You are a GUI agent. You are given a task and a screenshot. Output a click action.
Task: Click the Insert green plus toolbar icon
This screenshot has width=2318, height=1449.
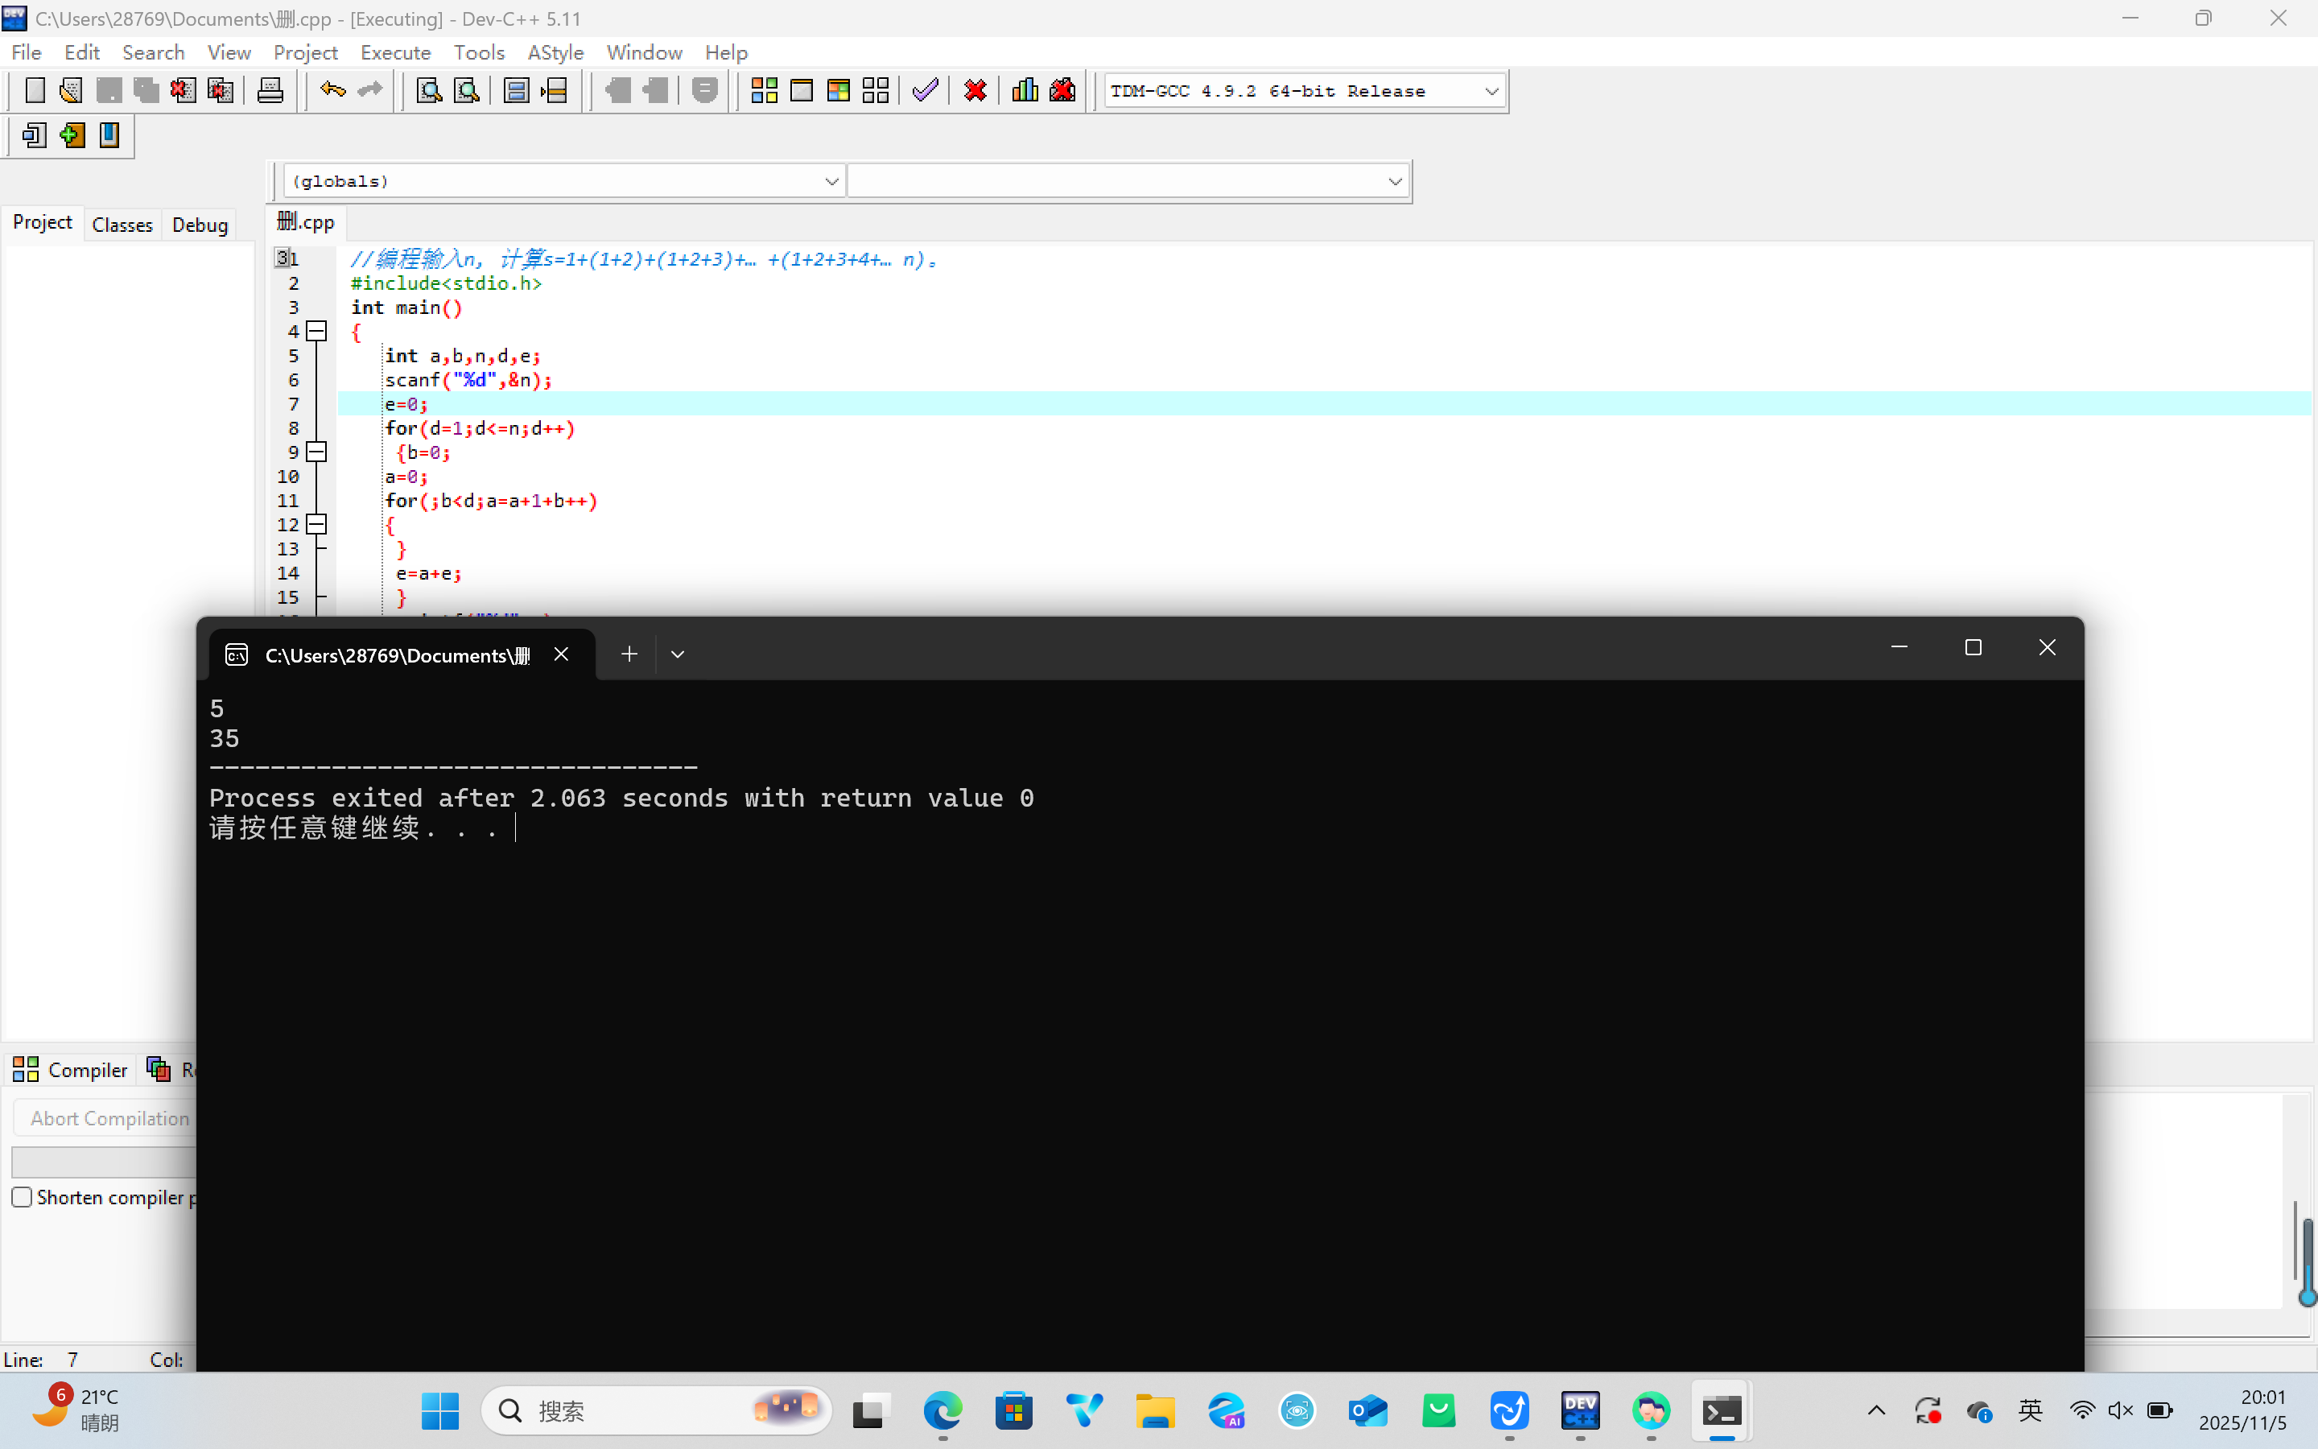[72, 136]
